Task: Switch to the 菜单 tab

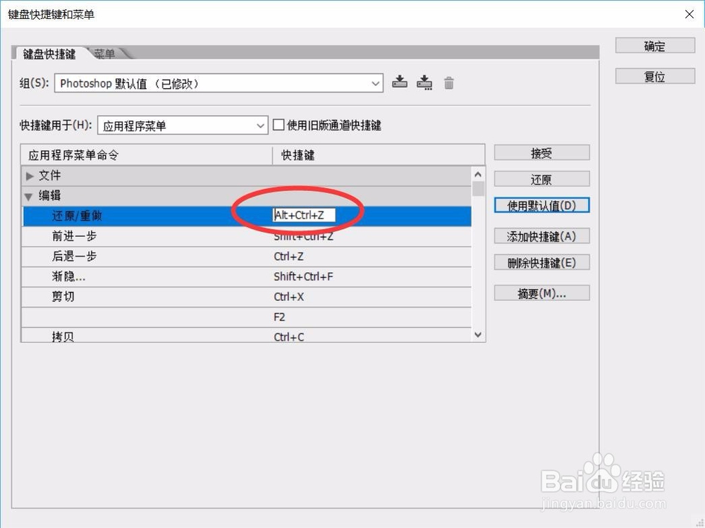Action: (x=104, y=52)
